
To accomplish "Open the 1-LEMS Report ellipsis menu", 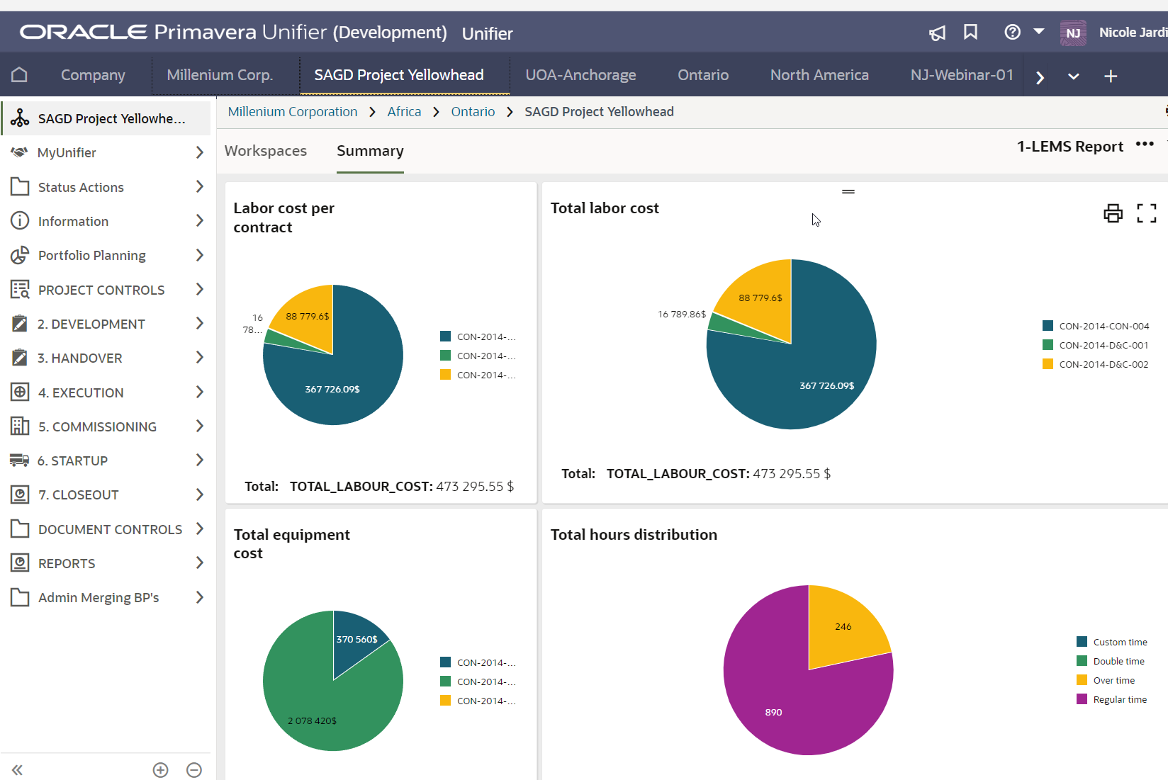I will (x=1145, y=145).
